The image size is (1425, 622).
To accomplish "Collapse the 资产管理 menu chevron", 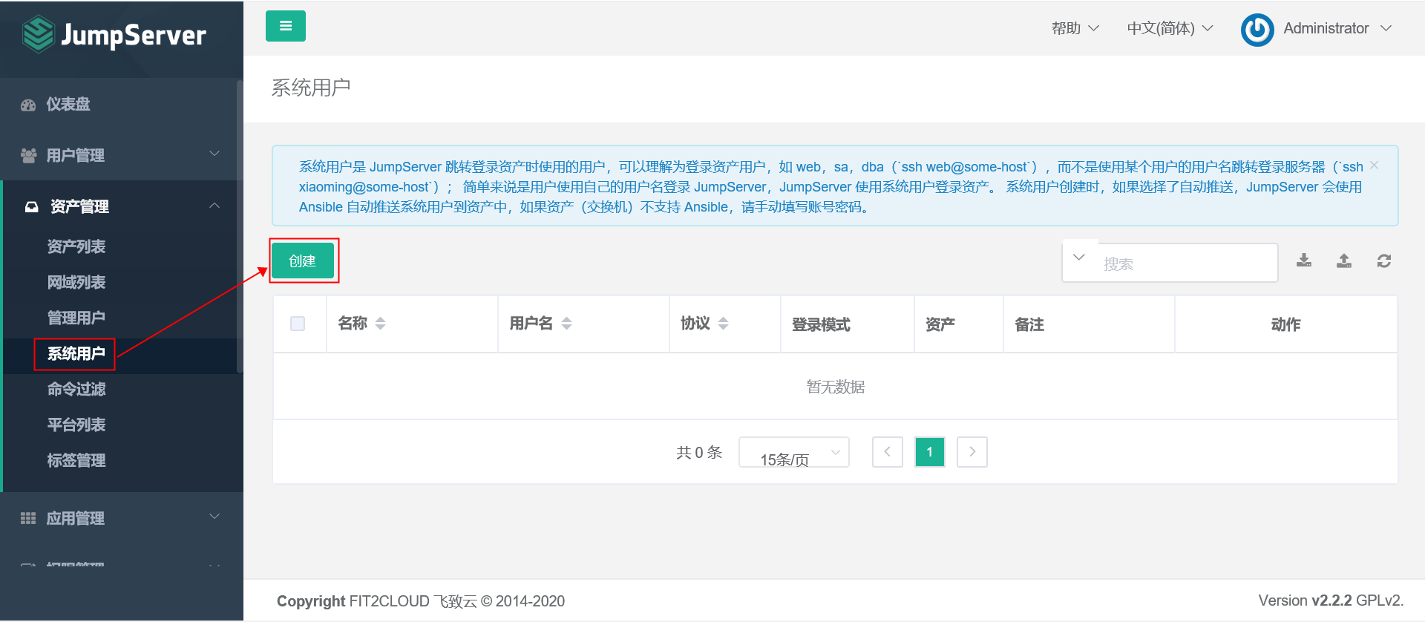I will click(214, 206).
